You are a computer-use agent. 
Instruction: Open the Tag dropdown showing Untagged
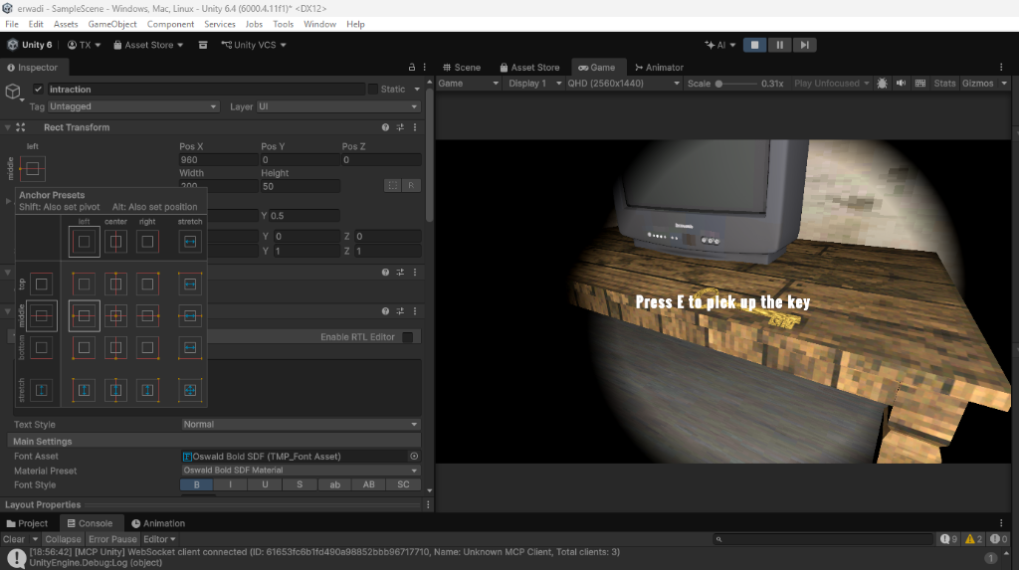pyautogui.click(x=132, y=106)
